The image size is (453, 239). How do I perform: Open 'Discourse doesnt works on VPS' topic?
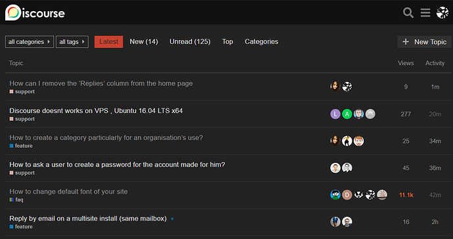96,111
